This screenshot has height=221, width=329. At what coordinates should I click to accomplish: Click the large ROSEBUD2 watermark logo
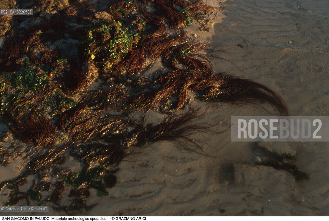click(279, 129)
